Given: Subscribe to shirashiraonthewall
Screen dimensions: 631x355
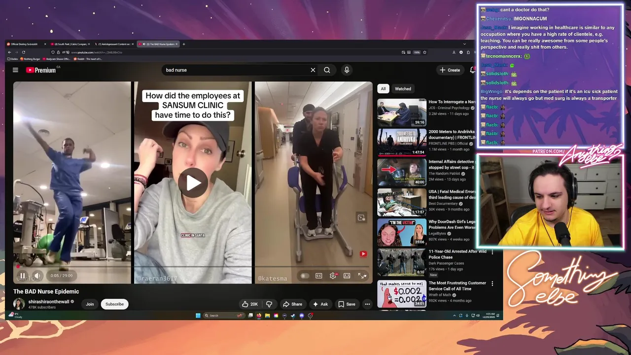Looking at the screenshot, I should (x=114, y=304).
